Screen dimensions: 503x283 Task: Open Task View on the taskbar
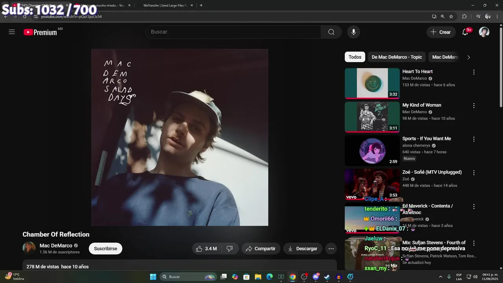tap(224, 277)
